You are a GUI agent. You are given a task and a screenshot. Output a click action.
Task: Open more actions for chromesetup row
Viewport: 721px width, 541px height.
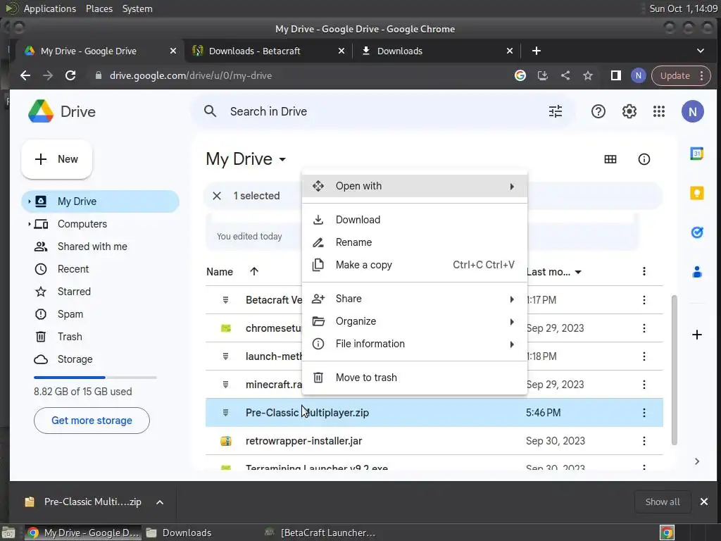click(x=644, y=328)
